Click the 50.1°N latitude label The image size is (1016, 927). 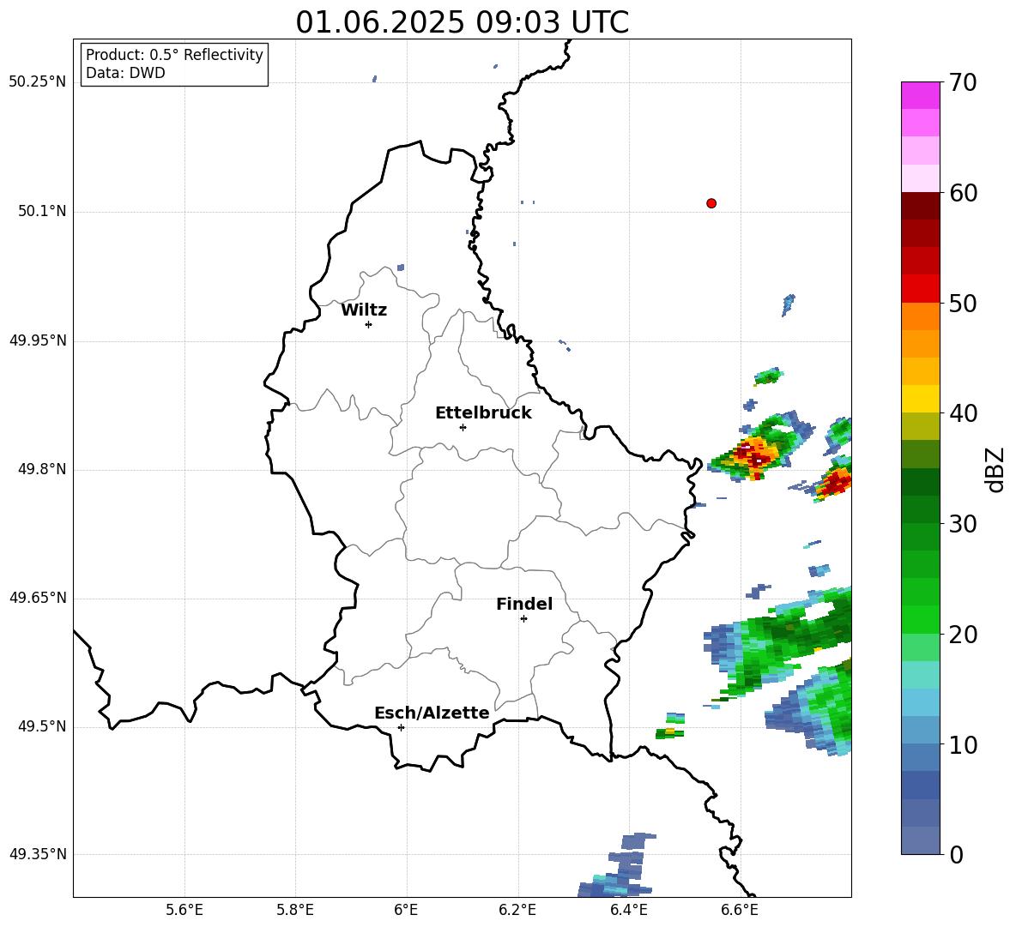[43, 212]
